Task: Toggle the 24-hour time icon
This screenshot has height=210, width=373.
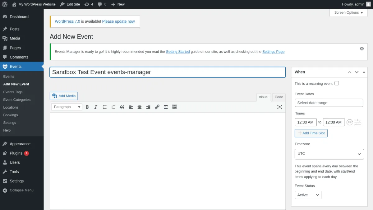Action: click(350, 122)
